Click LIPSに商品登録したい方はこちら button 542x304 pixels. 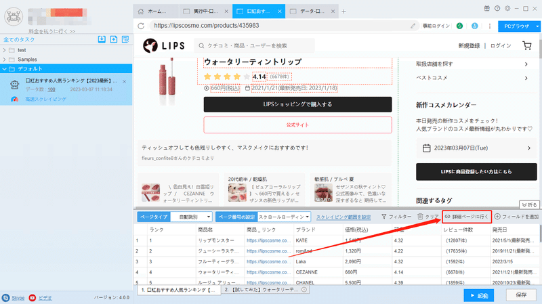tap(476, 172)
